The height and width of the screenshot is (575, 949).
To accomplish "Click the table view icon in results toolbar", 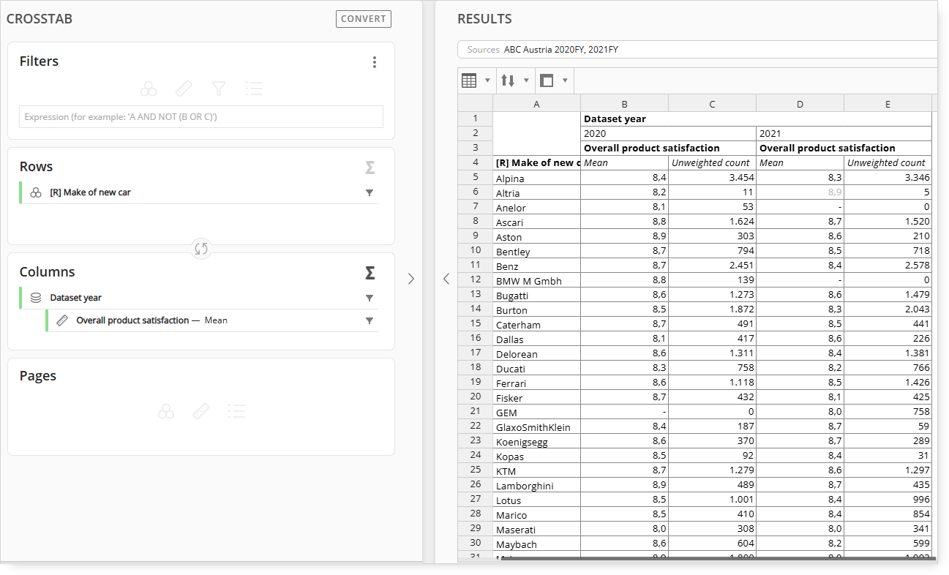I will [470, 80].
